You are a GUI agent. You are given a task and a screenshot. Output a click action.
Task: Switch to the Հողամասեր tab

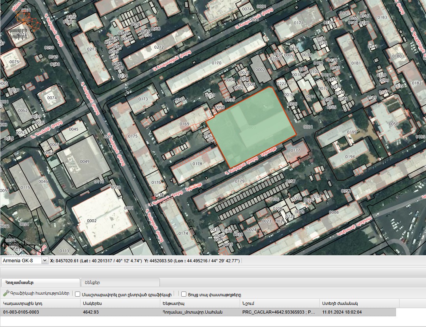[41, 282]
